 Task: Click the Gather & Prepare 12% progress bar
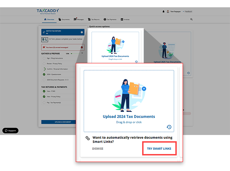pyautogui.click(x=75, y=54)
